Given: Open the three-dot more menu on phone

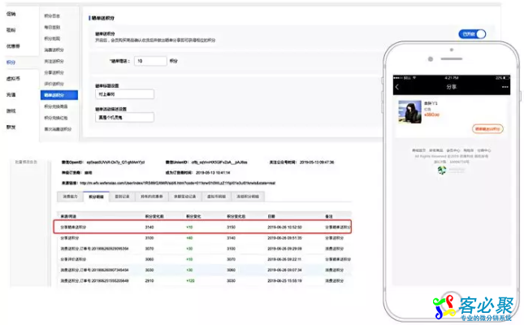Looking at the screenshot, I should click(505, 87).
